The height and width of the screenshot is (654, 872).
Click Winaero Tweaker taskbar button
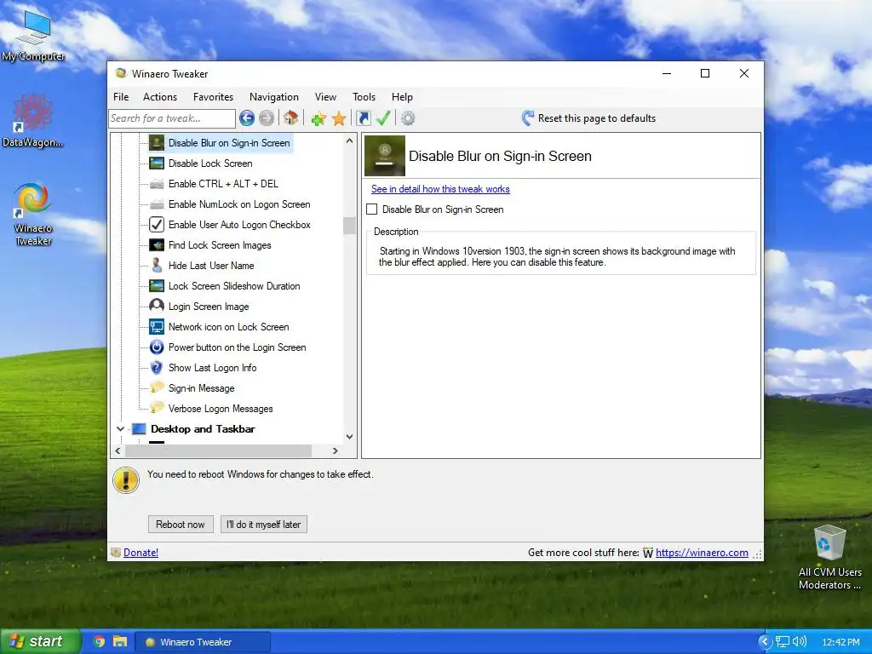click(x=203, y=642)
